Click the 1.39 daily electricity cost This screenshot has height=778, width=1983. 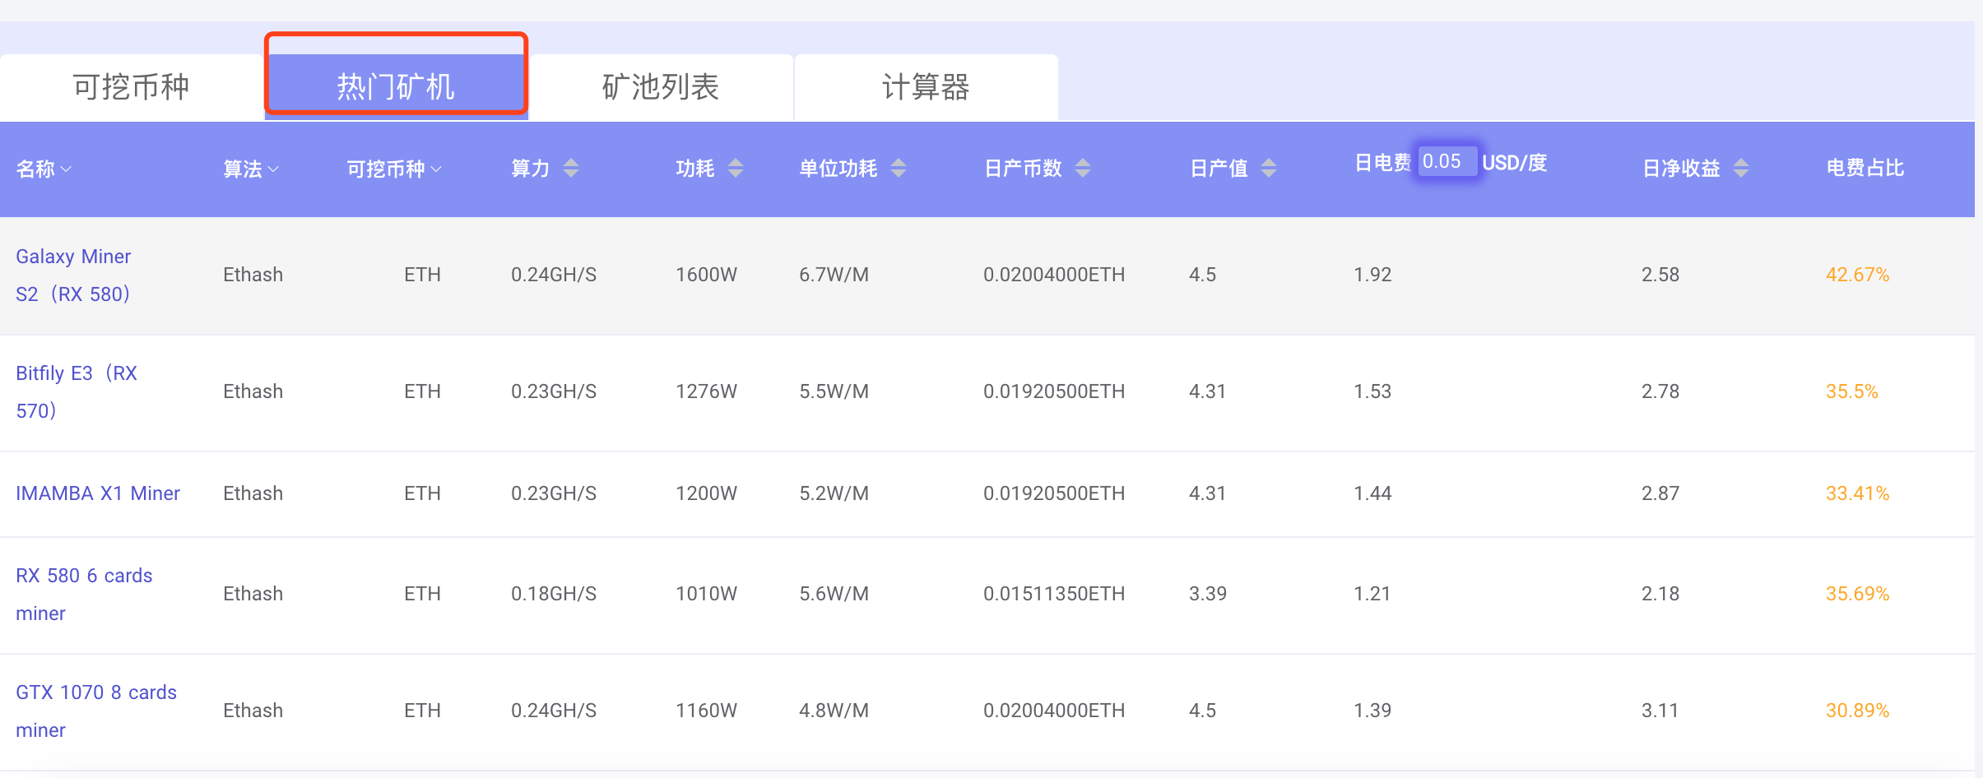pos(1372,711)
